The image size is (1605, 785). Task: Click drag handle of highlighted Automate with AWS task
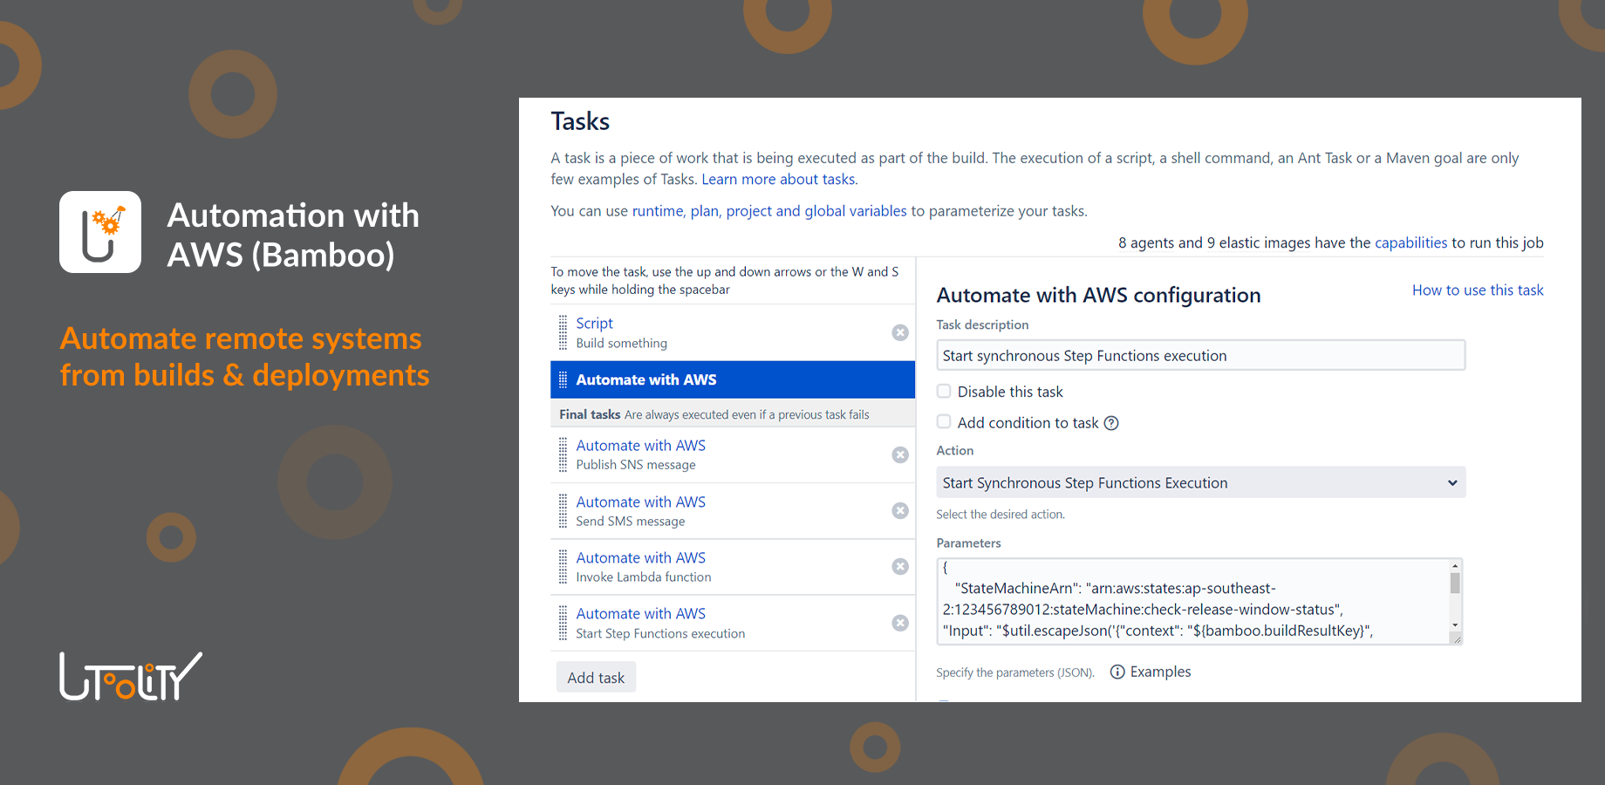563,379
